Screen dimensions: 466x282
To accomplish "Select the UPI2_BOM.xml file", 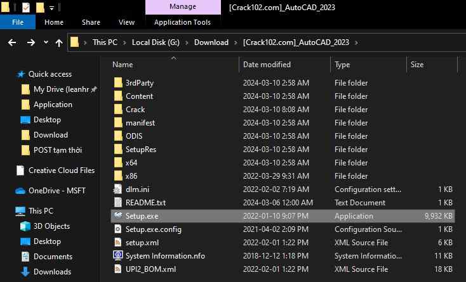I will click(150, 269).
